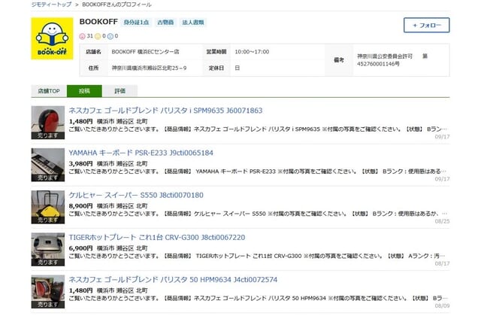Click the yellow neutral-rating face icon
Image resolution: width=481 pixels, height=316 pixels.
click(x=98, y=36)
